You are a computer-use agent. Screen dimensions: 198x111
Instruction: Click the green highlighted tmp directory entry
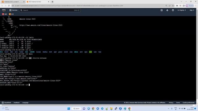(90, 52)
